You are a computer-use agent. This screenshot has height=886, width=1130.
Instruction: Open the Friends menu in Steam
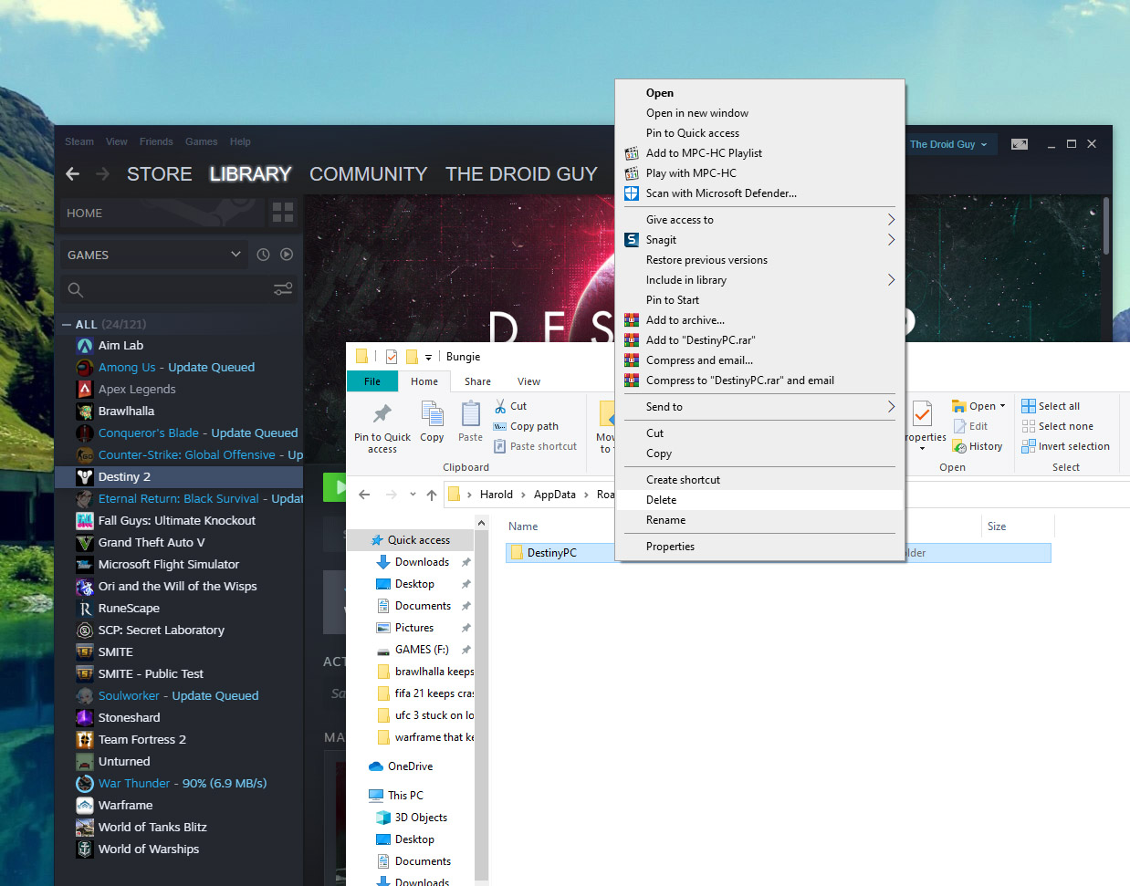tap(156, 141)
